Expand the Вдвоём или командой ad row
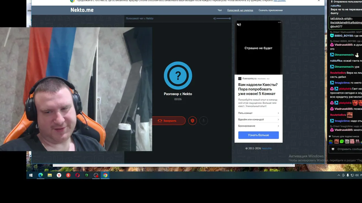362x203 pixels. [x=258, y=120]
